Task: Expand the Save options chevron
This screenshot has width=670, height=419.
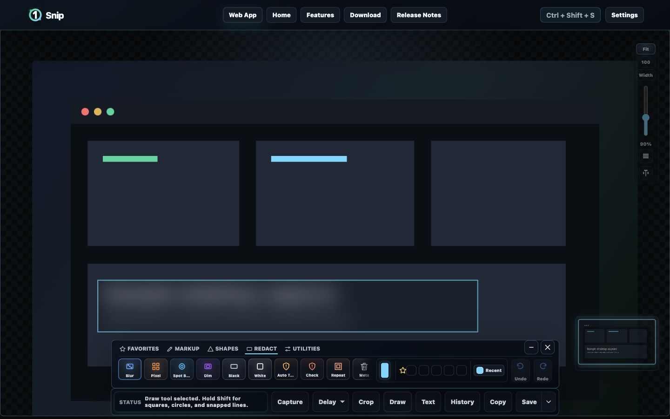Action: pos(549,402)
